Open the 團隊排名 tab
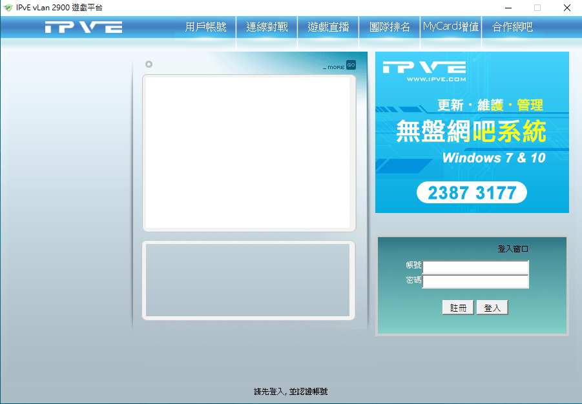 (390, 27)
